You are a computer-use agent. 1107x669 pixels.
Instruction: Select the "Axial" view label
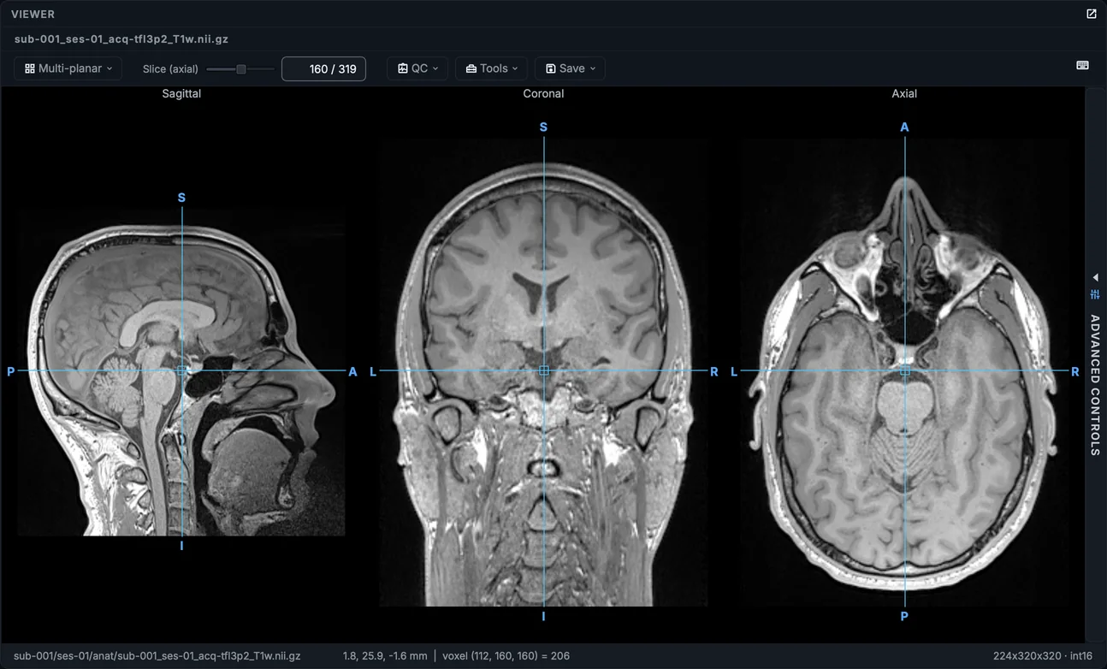click(x=904, y=93)
